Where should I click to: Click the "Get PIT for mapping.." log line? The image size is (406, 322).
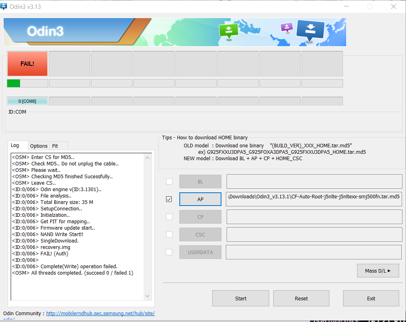coord(51,222)
